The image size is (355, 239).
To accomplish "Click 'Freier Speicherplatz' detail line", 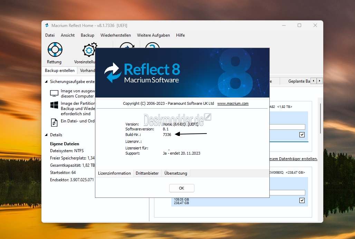I will 72,158.
